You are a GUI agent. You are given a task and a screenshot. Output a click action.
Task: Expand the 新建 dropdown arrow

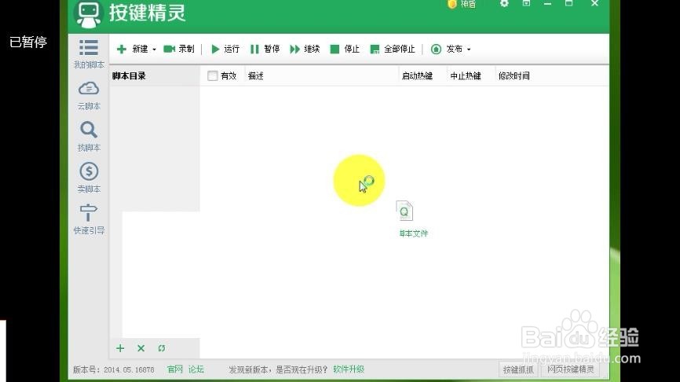[154, 50]
